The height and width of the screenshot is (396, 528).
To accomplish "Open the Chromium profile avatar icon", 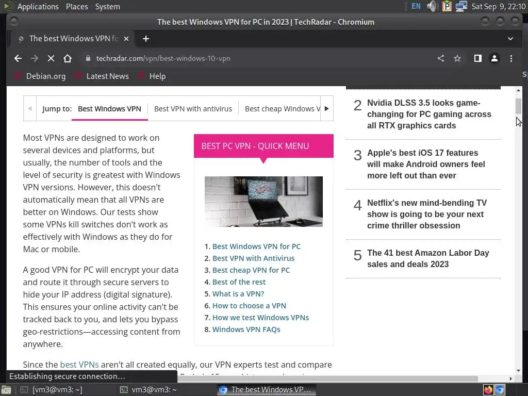I will (494, 58).
